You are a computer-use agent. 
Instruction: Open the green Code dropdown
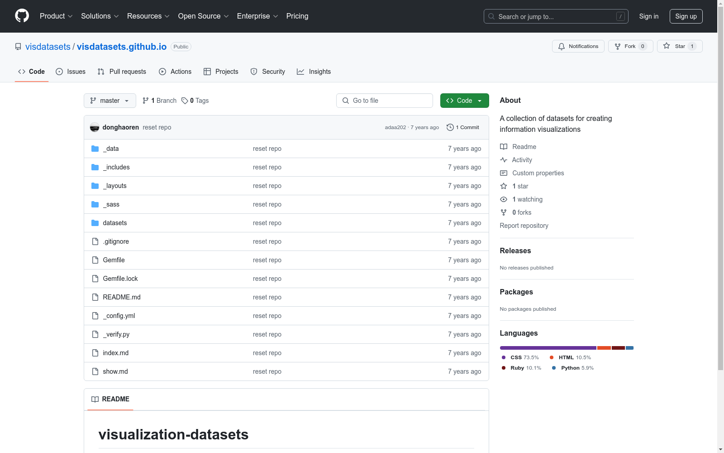click(x=464, y=101)
